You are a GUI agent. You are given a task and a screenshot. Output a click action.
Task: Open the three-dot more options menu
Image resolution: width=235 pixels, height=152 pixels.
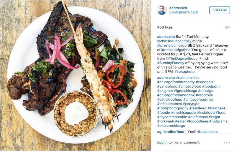pyautogui.click(x=227, y=143)
